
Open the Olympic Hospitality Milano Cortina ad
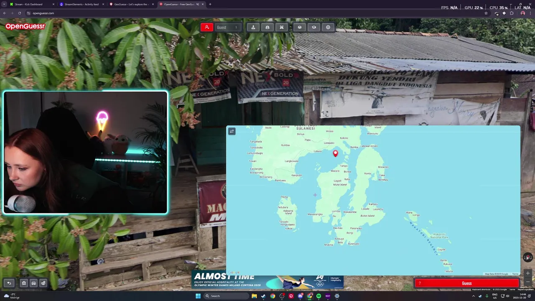(267, 281)
